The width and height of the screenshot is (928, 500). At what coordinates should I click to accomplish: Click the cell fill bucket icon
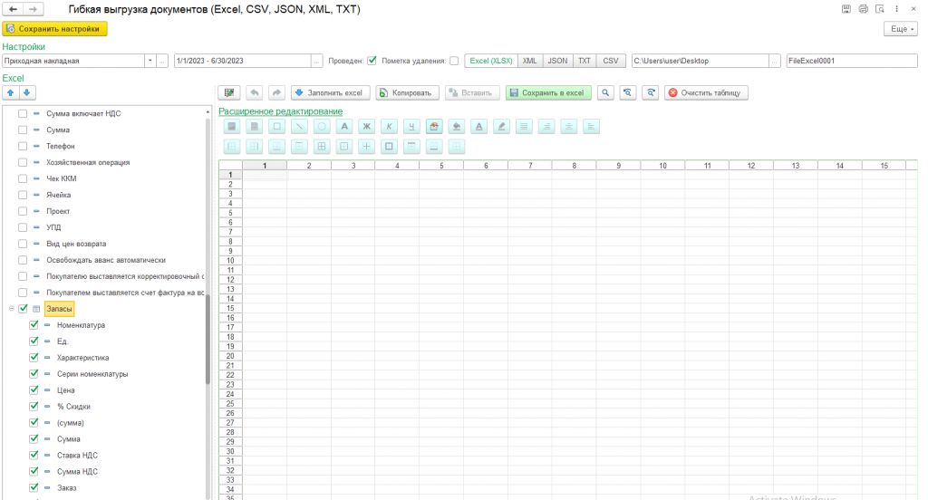pos(457,127)
